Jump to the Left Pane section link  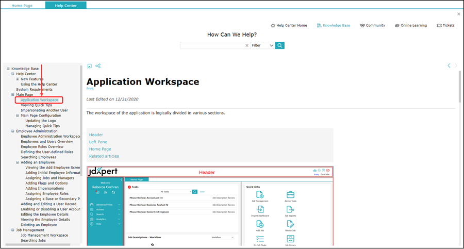(x=98, y=142)
